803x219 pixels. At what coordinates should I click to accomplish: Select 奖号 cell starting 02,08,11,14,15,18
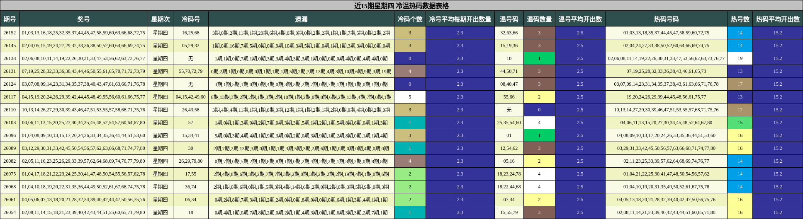click(x=83, y=212)
